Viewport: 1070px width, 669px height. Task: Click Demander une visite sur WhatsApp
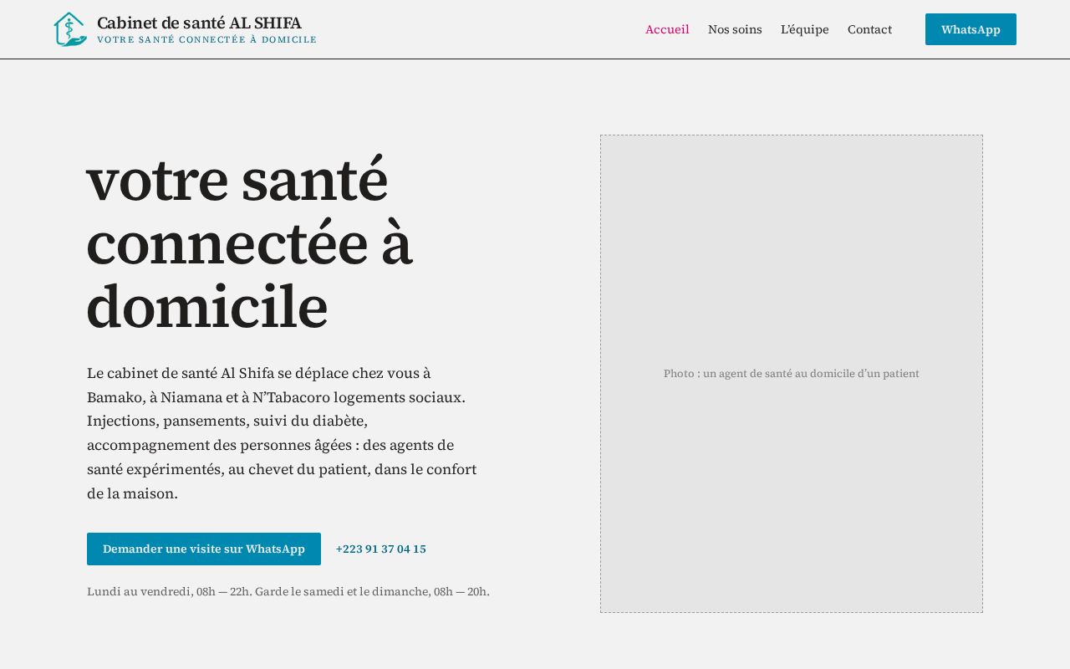[204, 549]
